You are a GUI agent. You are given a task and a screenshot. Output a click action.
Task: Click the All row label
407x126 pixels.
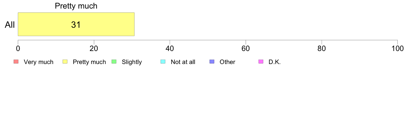(x=10, y=25)
